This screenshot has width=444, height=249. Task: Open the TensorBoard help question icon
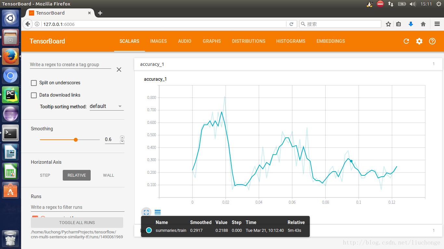tap(432, 41)
